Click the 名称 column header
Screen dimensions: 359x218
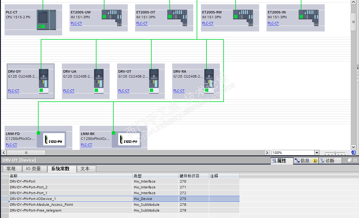(70, 176)
